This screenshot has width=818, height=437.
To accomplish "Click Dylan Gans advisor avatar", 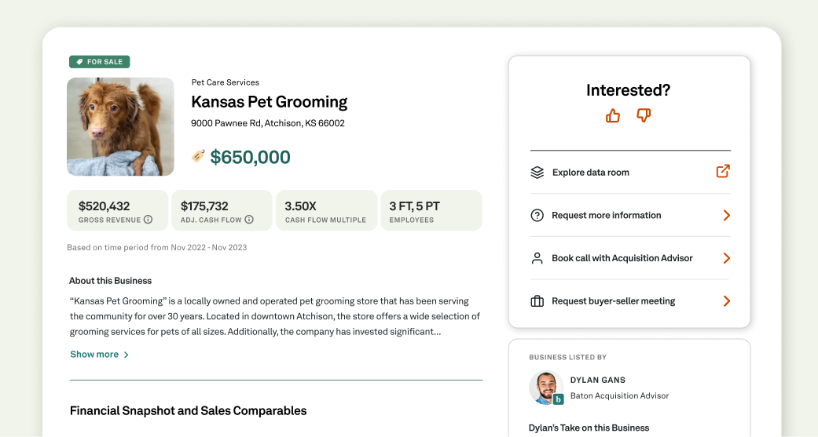I will click(546, 388).
